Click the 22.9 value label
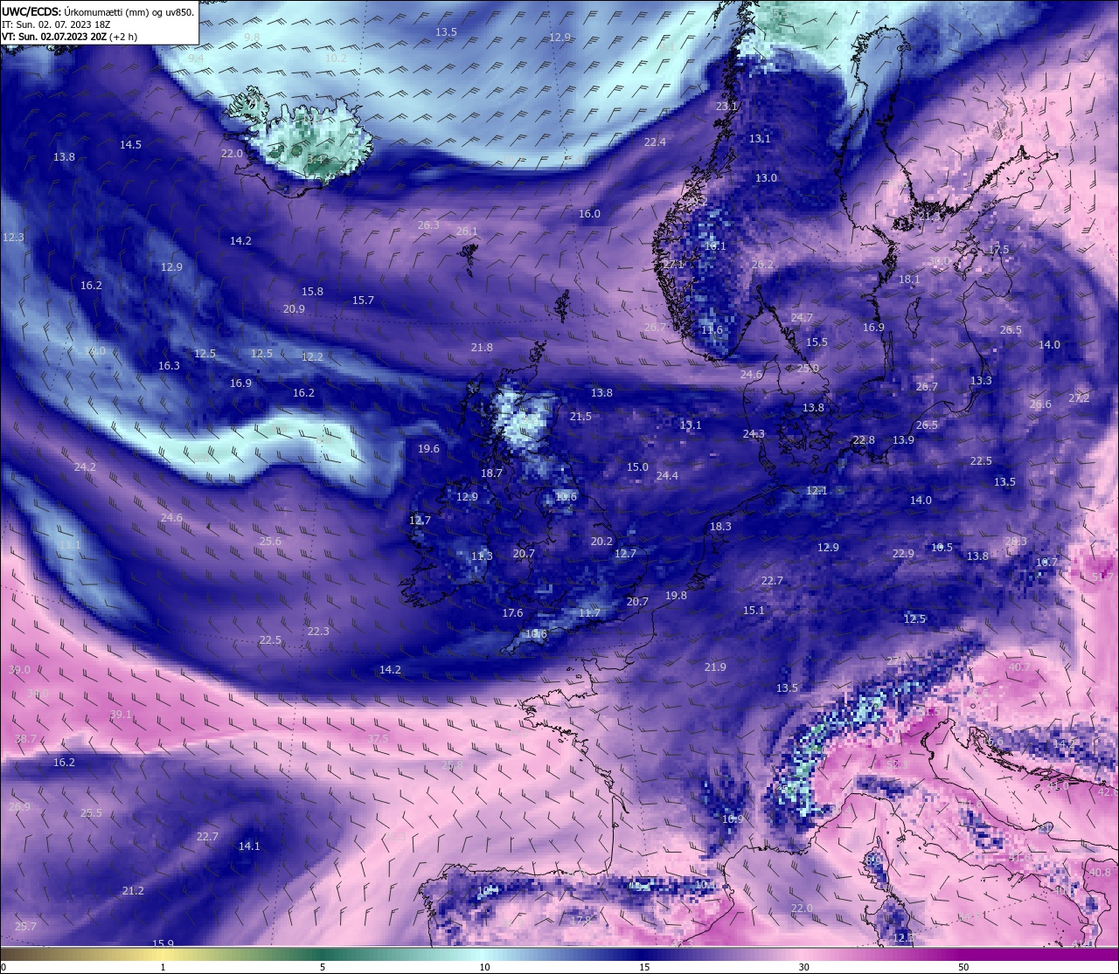 (x=903, y=554)
